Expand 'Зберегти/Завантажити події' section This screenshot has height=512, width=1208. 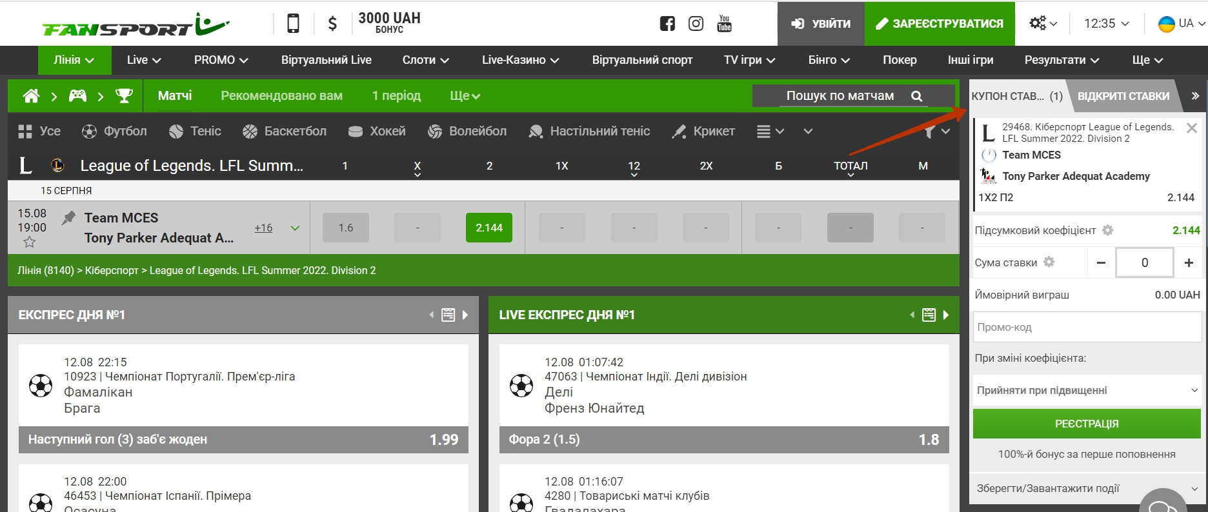click(1087, 488)
